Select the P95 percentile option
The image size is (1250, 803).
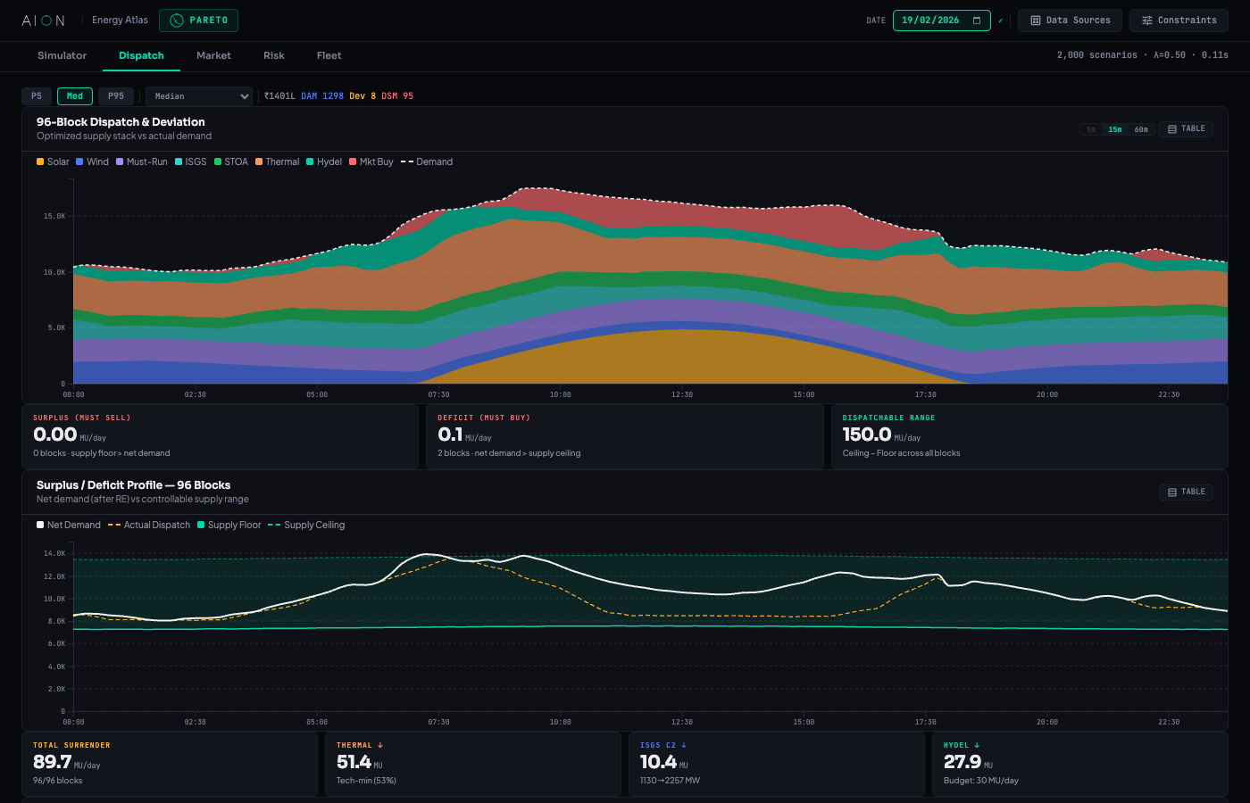(x=115, y=95)
